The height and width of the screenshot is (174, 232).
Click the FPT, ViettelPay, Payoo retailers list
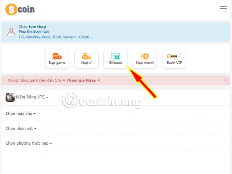[x=56, y=37]
